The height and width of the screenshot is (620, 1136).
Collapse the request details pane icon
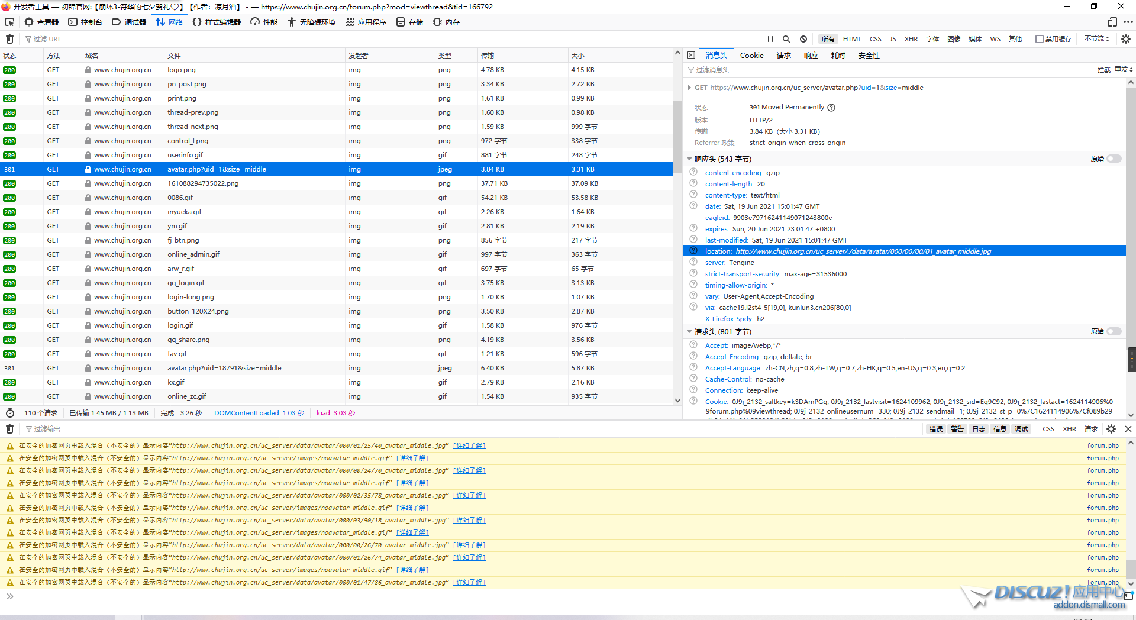691,55
